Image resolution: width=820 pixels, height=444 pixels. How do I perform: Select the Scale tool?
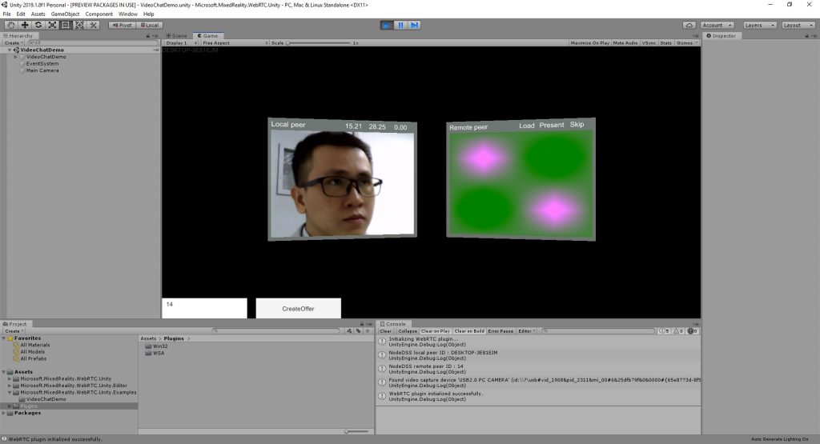tap(52, 25)
